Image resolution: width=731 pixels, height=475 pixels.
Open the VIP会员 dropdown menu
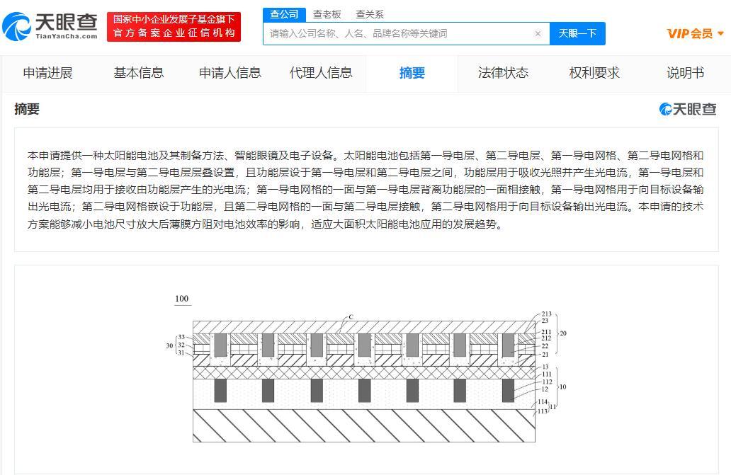coord(694,33)
